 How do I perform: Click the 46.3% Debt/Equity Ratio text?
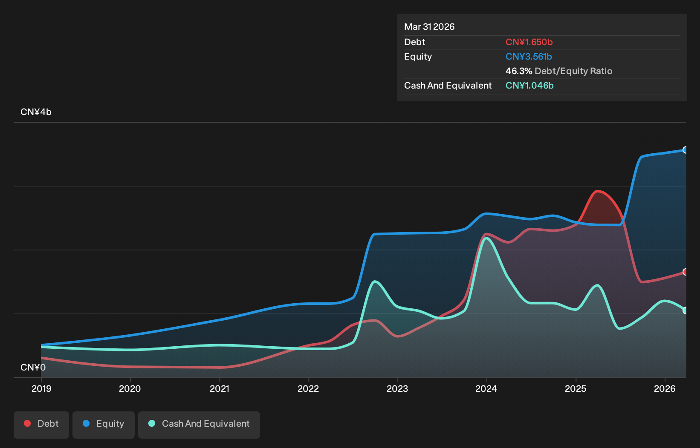click(x=559, y=71)
